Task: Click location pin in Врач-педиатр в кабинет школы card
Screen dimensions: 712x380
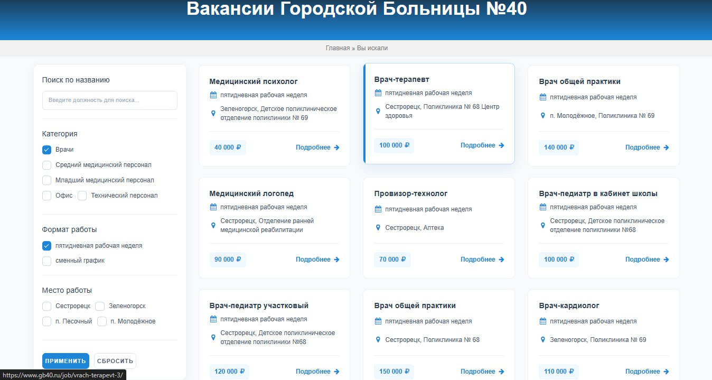Action: point(543,226)
